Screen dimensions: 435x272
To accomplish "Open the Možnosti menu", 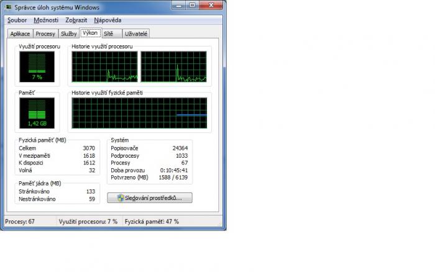I will point(46,20).
